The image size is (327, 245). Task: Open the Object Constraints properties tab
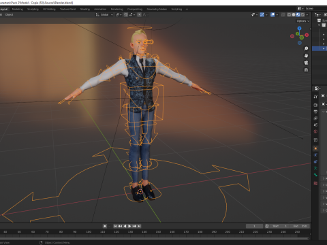pyautogui.click(x=315, y=161)
